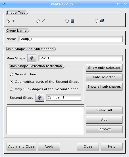
Task: Click the Select All button
Action: pyautogui.click(x=104, y=110)
